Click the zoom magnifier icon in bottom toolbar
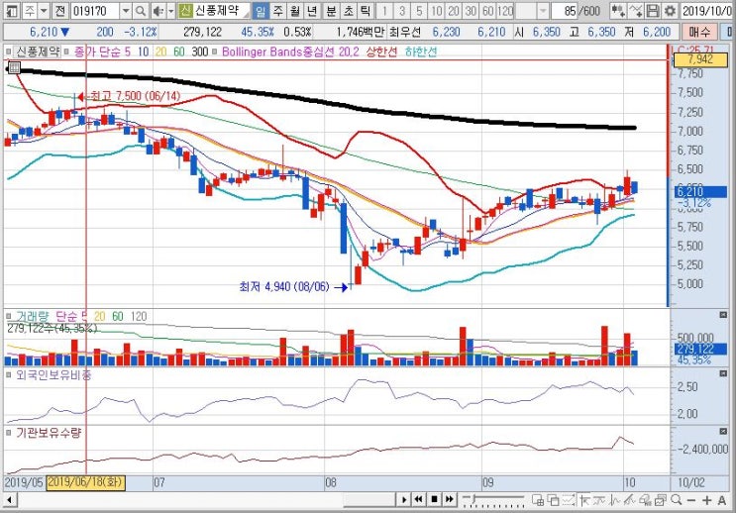The height and width of the screenshot is (513, 736). [x=677, y=499]
